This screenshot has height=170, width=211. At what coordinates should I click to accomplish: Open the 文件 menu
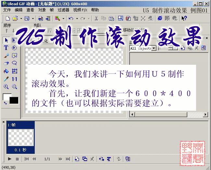point(7,10)
